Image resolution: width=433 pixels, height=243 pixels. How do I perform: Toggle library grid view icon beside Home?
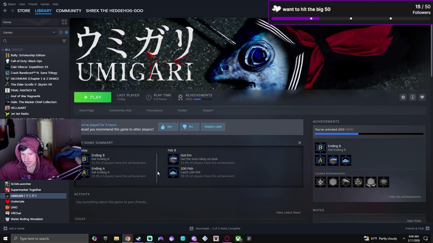64,22
